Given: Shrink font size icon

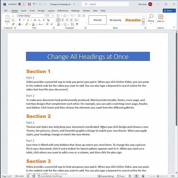Looking at the screenshot, I should (x=52, y=24).
